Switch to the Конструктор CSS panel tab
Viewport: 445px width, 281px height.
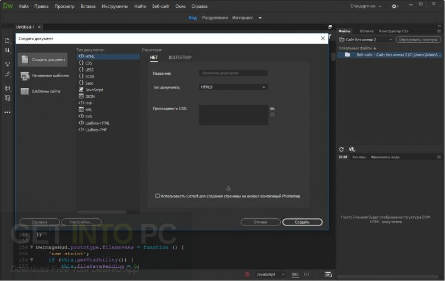click(393, 31)
